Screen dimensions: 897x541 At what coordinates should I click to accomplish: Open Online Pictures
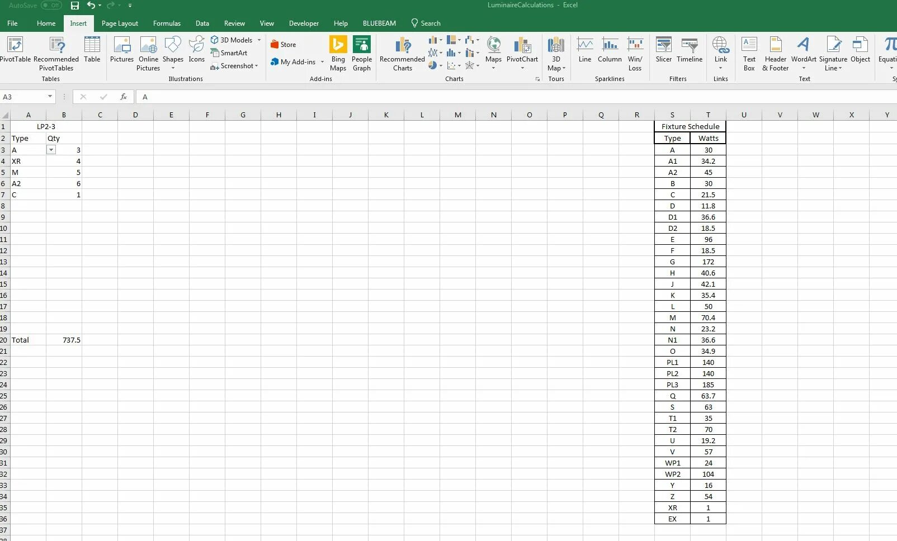click(x=148, y=54)
